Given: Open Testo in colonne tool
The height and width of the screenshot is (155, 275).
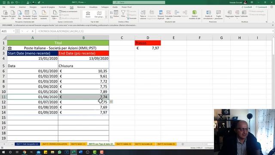Looking at the screenshot, I should [143, 15].
